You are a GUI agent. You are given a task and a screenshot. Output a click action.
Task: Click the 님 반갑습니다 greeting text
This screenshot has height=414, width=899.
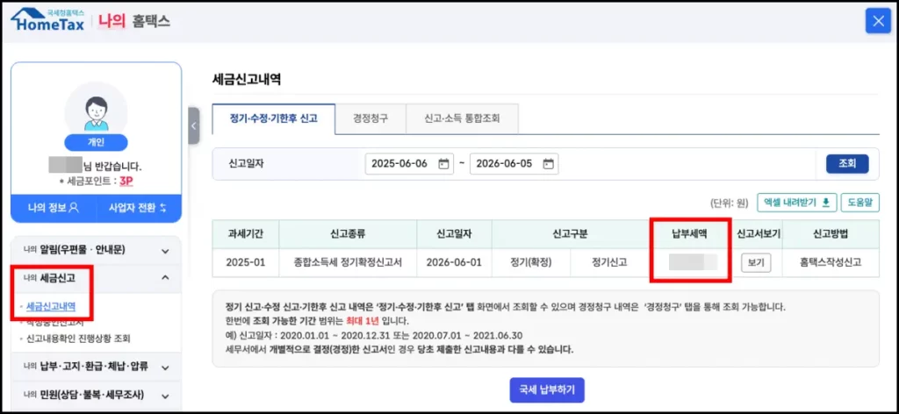(112, 167)
